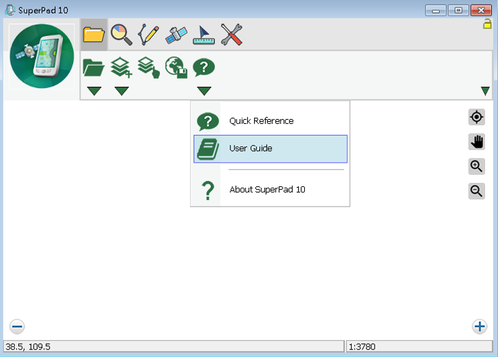Click the question mark icon beside About SuperPad 10
The image size is (498, 357).
coord(208,190)
